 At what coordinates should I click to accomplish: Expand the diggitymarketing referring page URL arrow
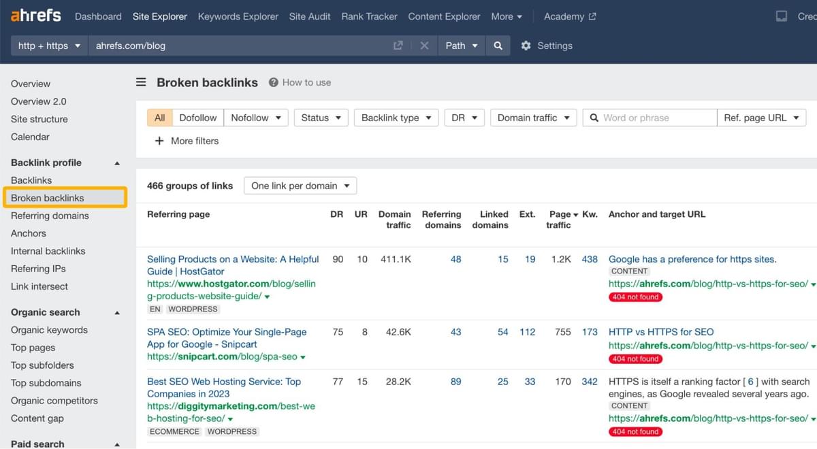[230, 419]
